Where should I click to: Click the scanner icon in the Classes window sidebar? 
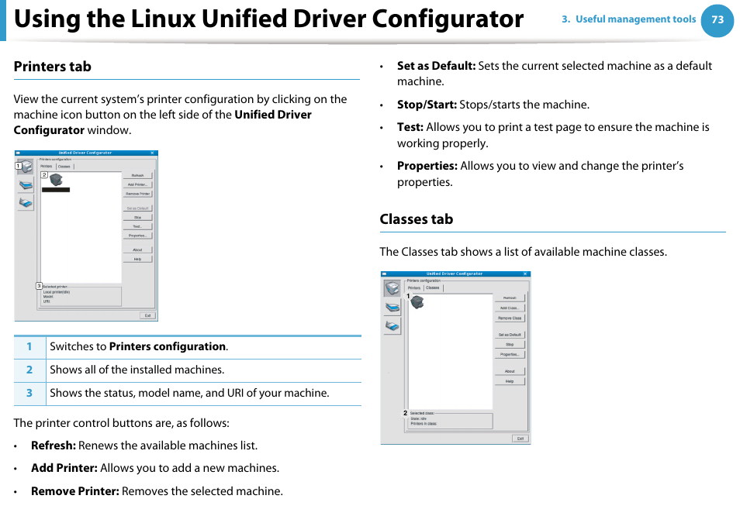pyautogui.click(x=391, y=308)
